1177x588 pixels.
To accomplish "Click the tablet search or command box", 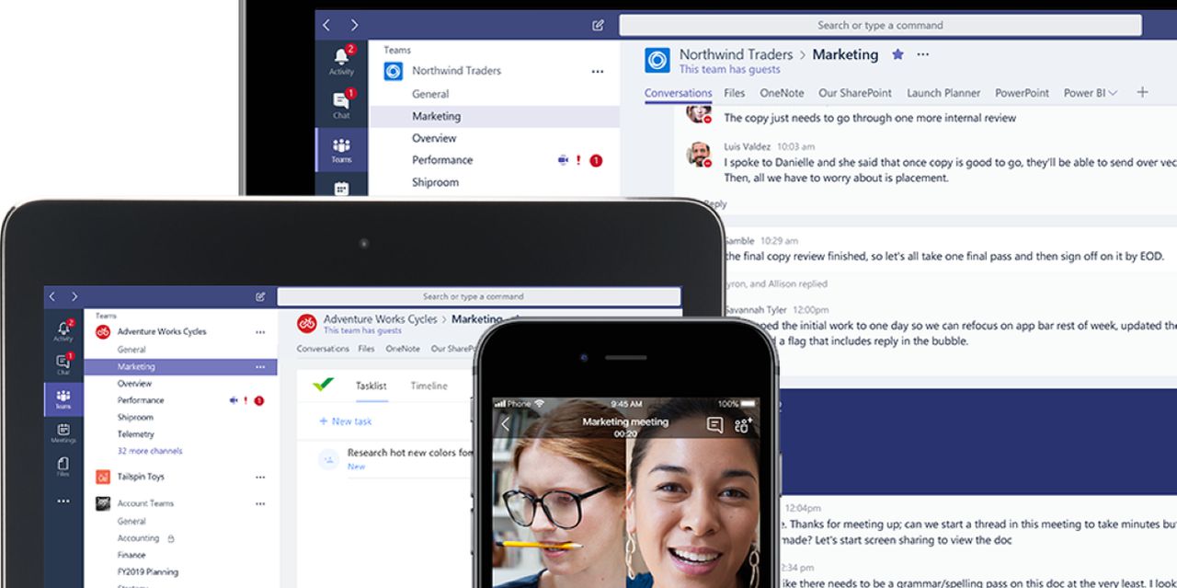I will [479, 296].
